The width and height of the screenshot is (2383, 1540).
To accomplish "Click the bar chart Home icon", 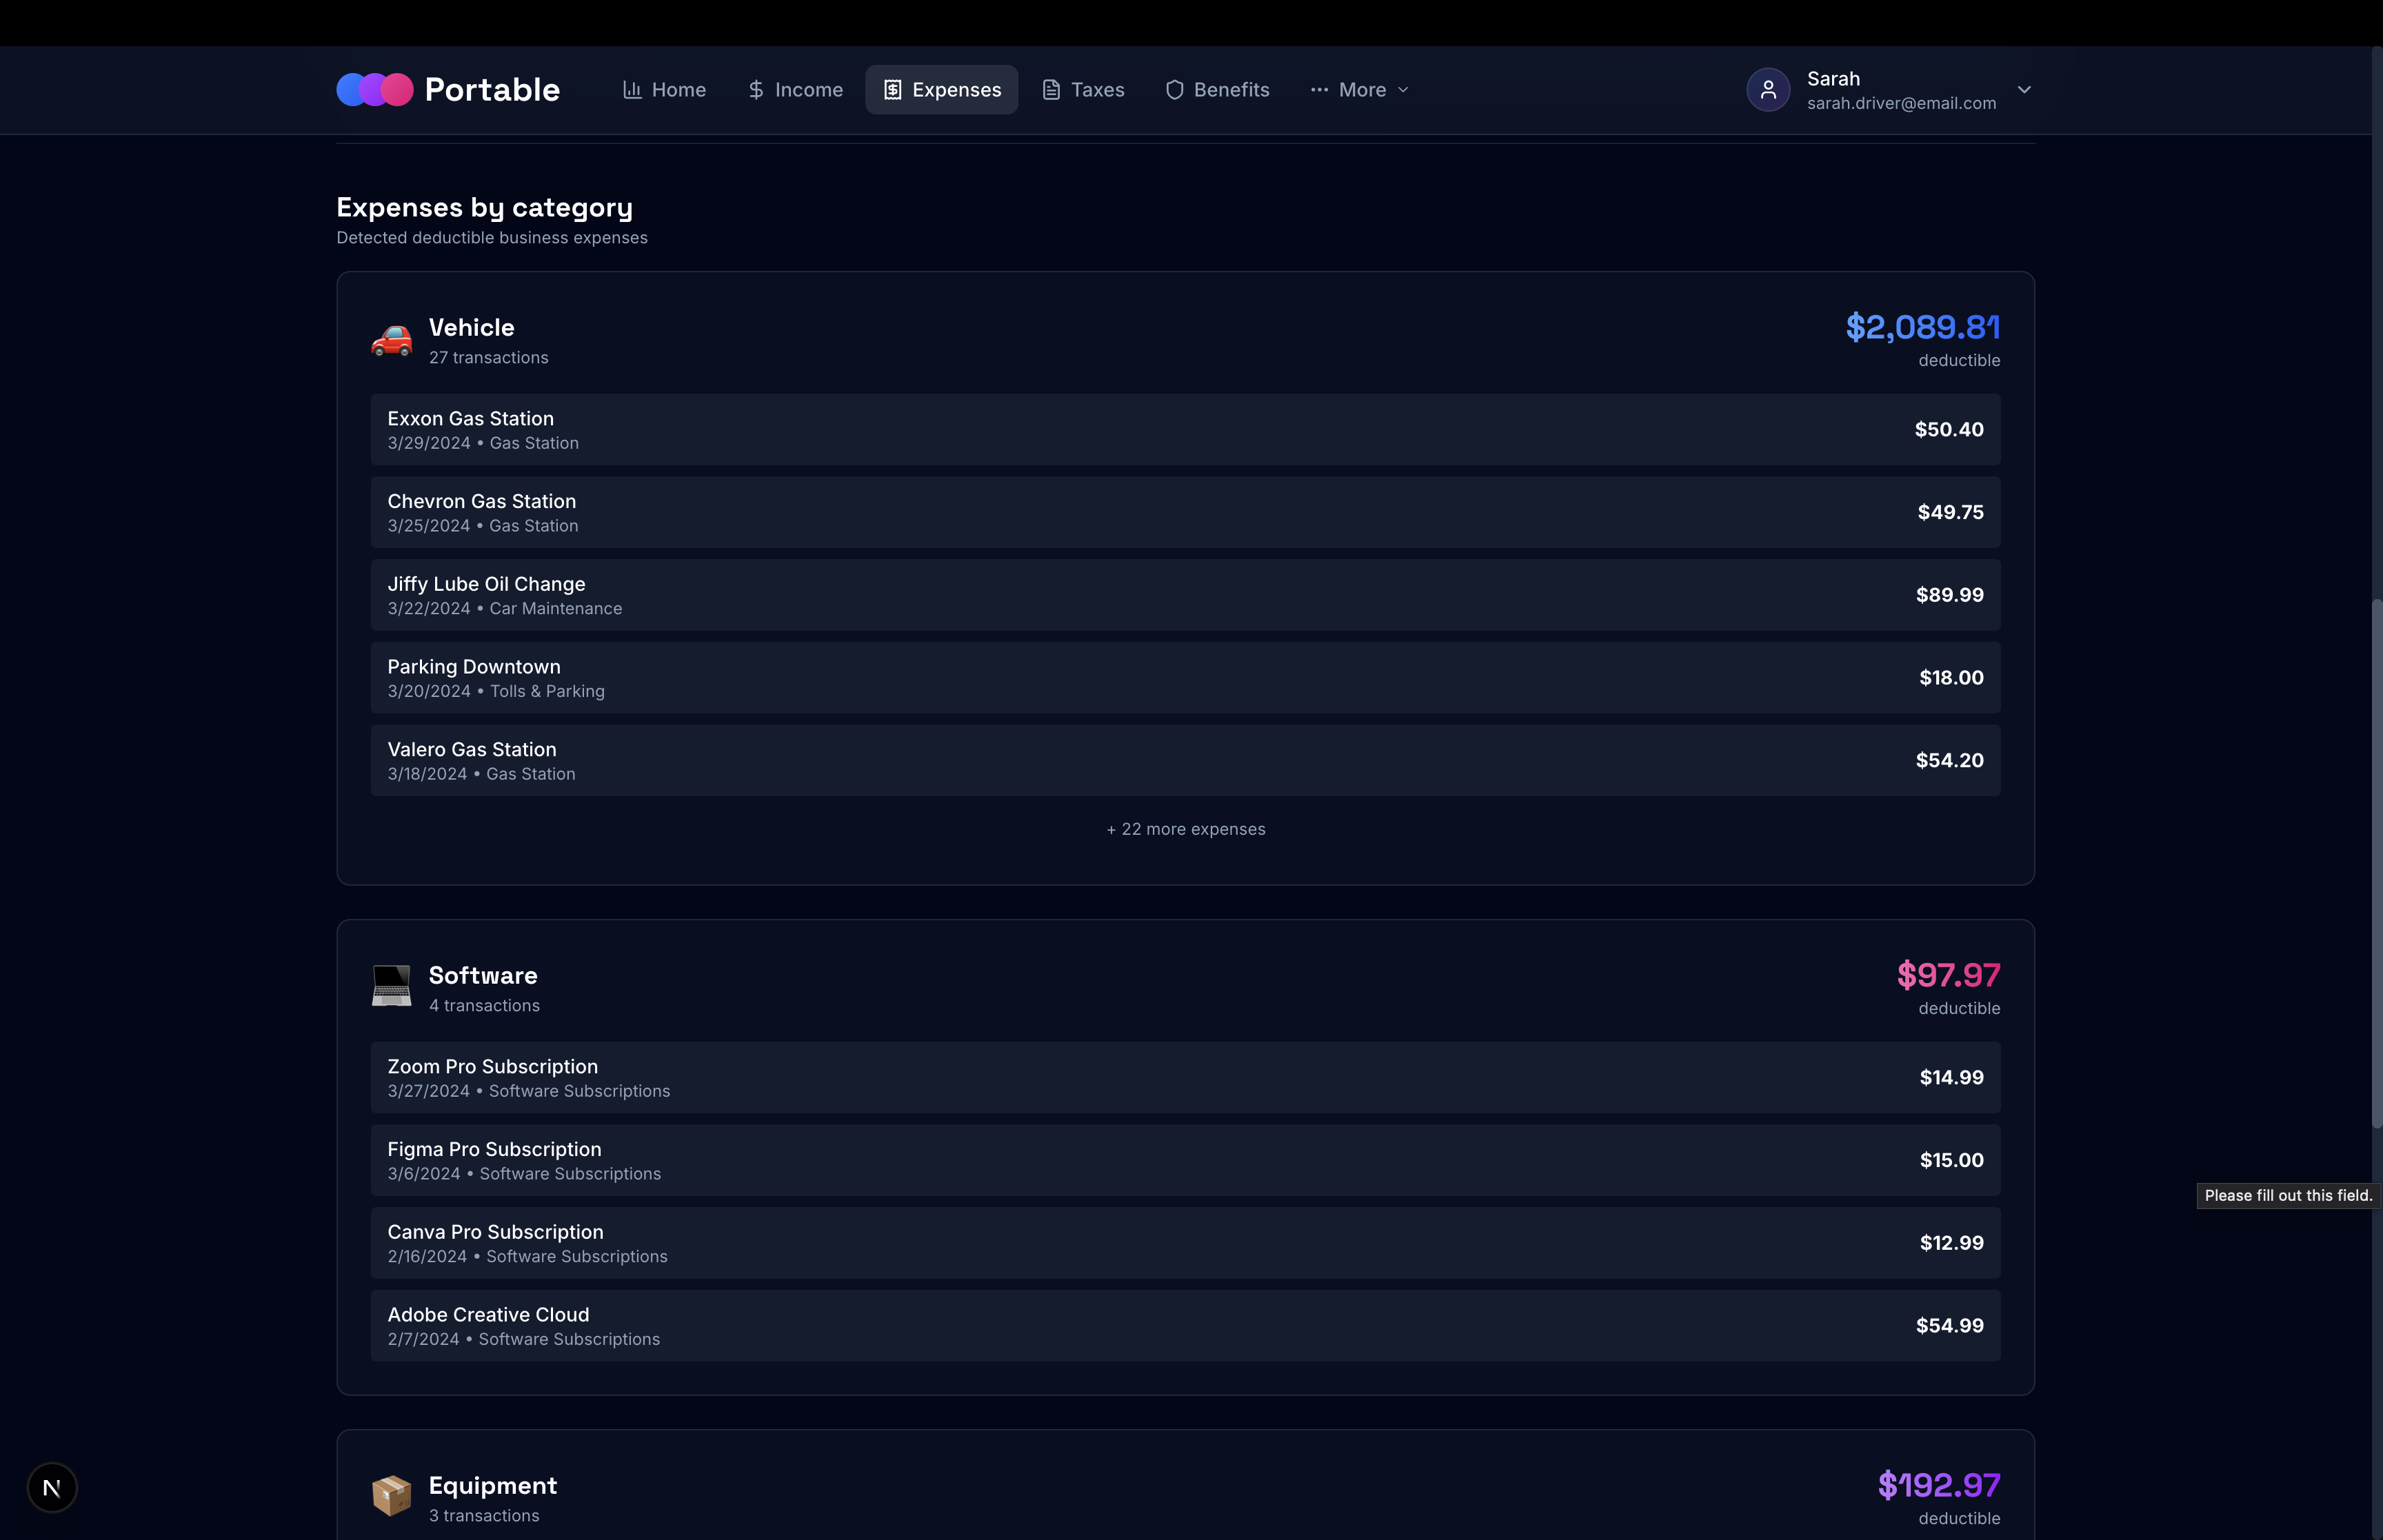I will click(x=632, y=90).
